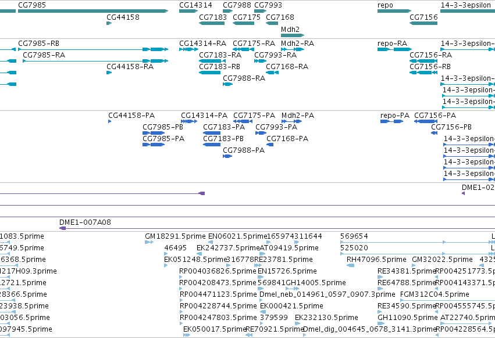The width and height of the screenshot is (495, 338).
Task: Click protein Mdh2-PA
Action: (291, 121)
